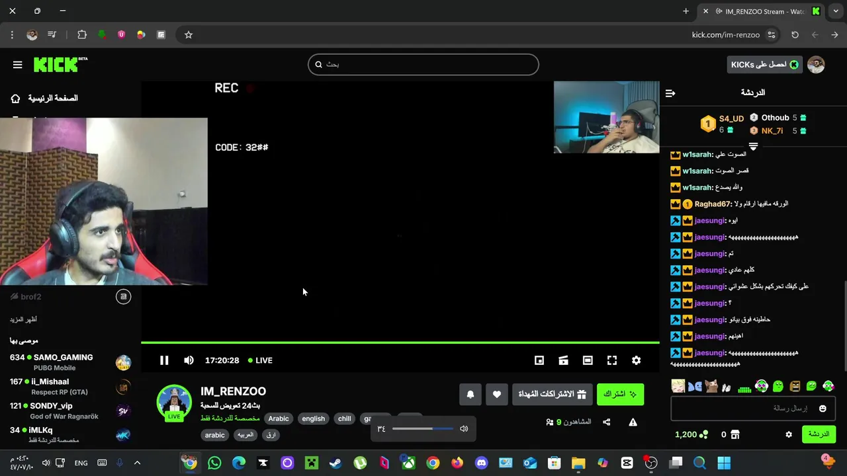This screenshot has height=476, width=847.
Task: Open the Kick hamburger menu
Action: (18, 65)
